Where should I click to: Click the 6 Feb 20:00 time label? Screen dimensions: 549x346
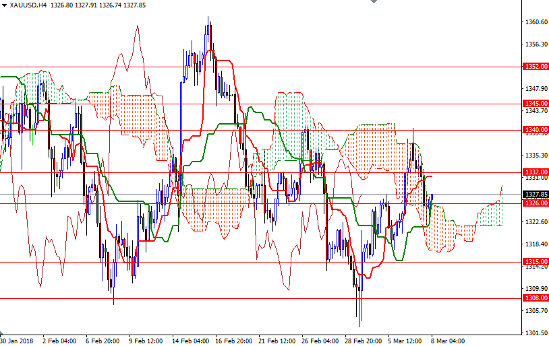pyautogui.click(x=104, y=341)
